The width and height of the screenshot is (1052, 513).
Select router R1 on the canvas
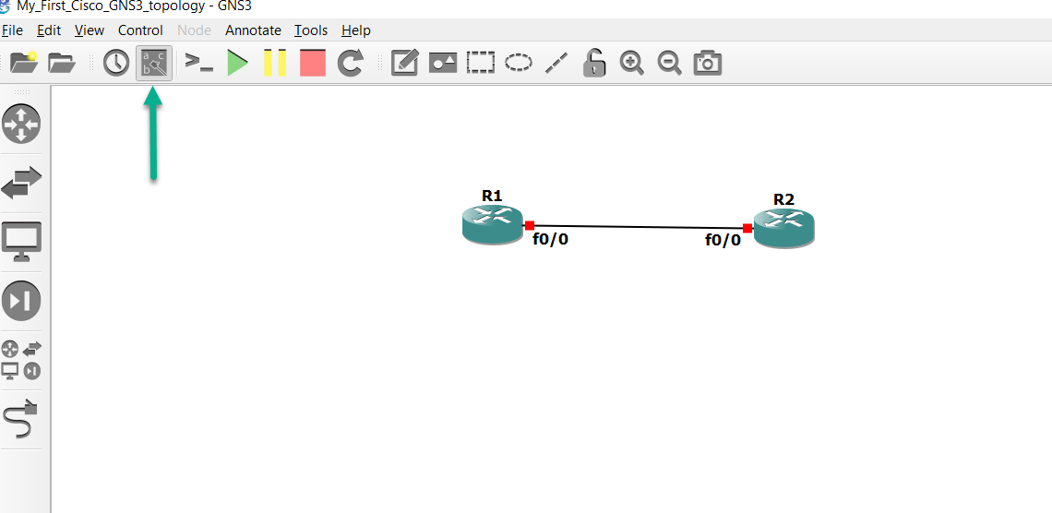click(493, 224)
